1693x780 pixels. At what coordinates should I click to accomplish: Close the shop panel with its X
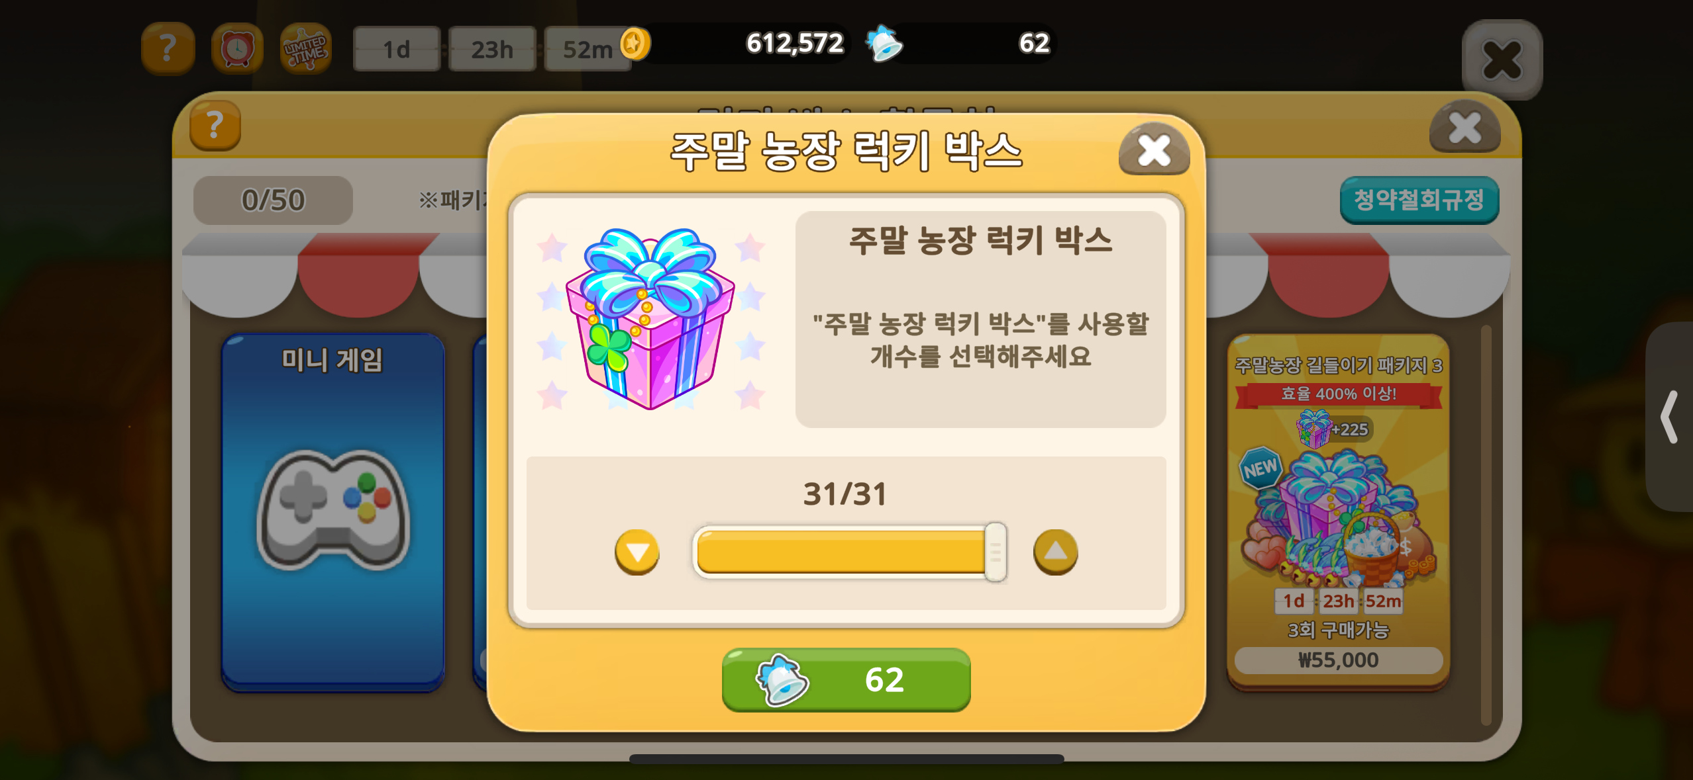coord(1464,127)
